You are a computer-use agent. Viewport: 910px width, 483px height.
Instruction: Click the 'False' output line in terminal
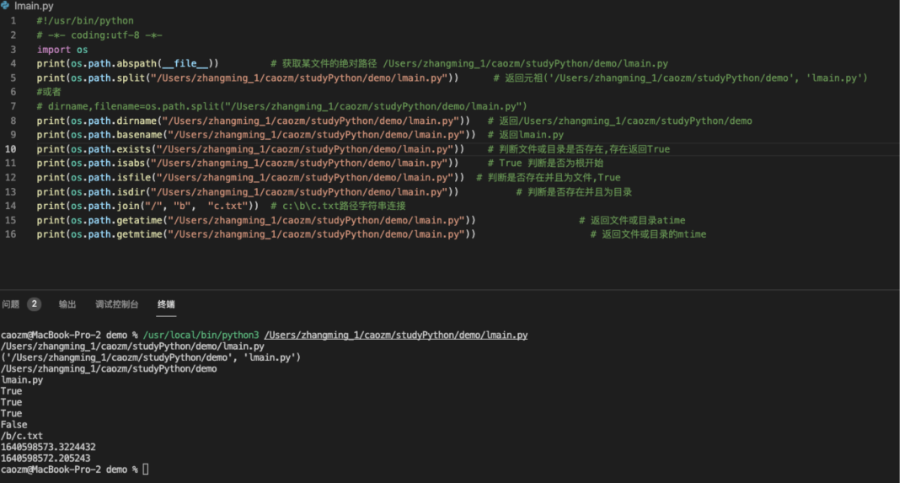pos(14,425)
